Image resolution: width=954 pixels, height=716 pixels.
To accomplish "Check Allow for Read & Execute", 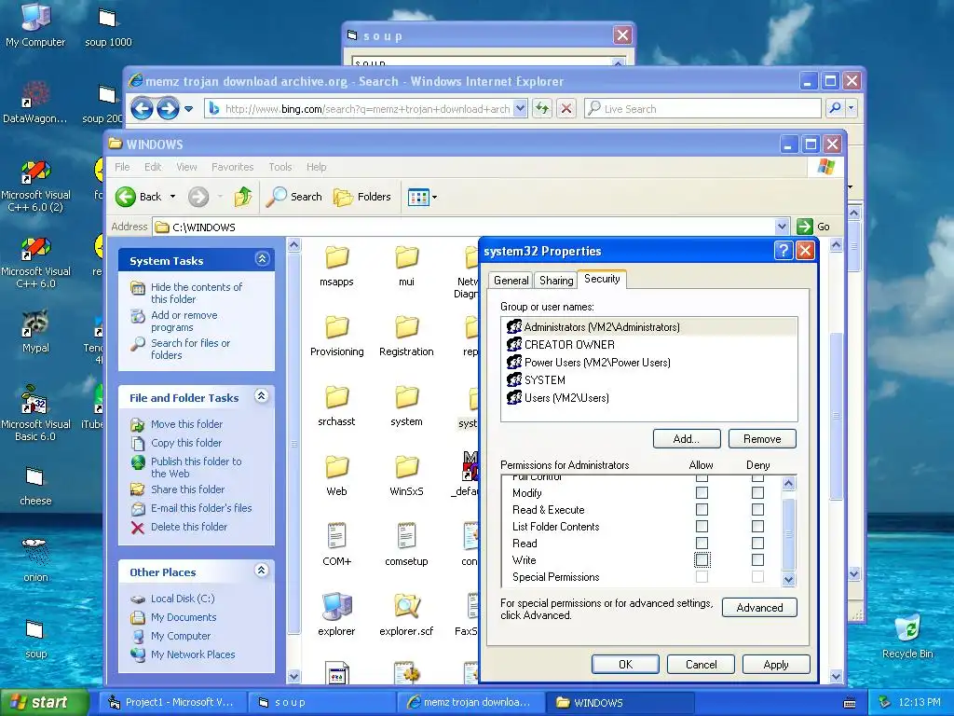I will pos(702,510).
